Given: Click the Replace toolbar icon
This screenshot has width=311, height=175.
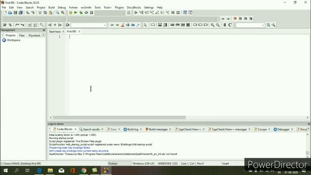Looking at the screenshot, I should pos(63,13).
